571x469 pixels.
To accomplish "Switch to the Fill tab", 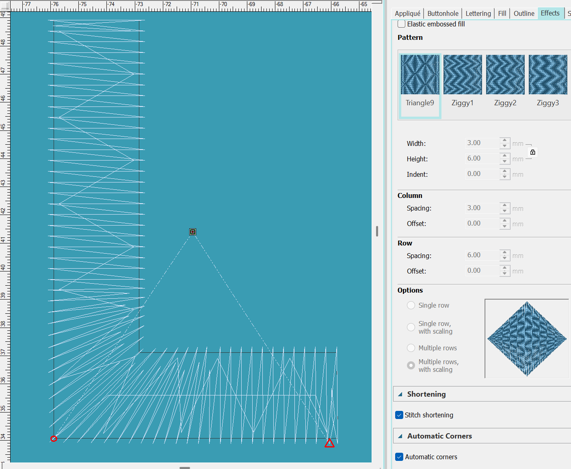I will point(502,13).
